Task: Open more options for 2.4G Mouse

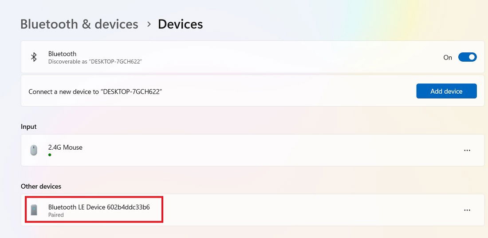Action: (467, 150)
